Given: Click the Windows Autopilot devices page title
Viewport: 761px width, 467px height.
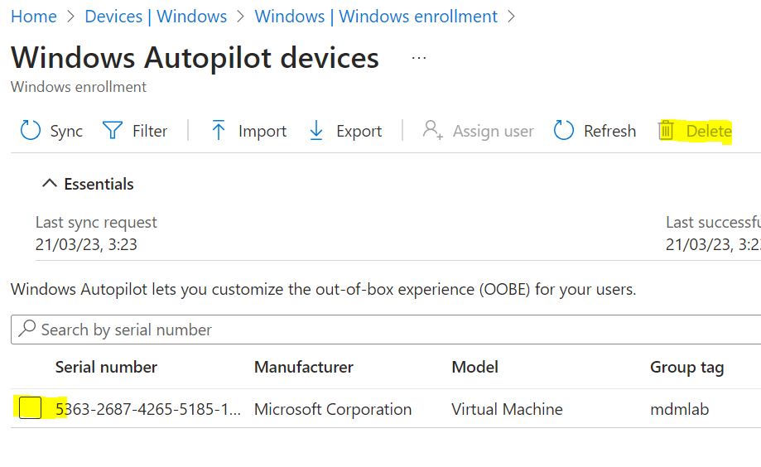Looking at the screenshot, I should [195, 58].
